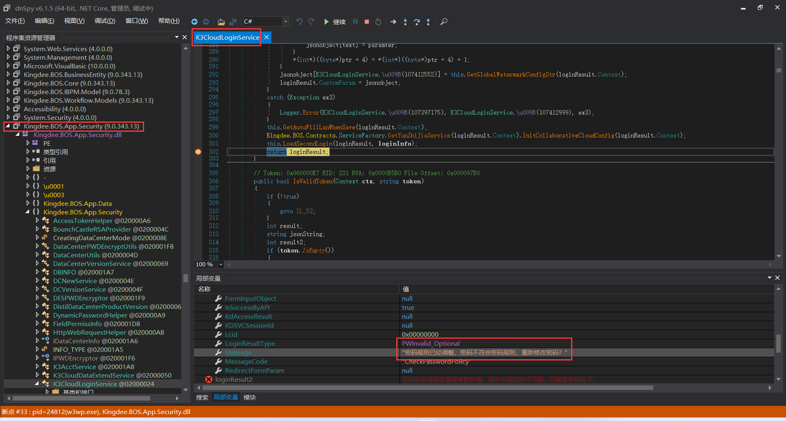Click the Open file folder icon
This screenshot has width=786, height=421.
pos(221,22)
